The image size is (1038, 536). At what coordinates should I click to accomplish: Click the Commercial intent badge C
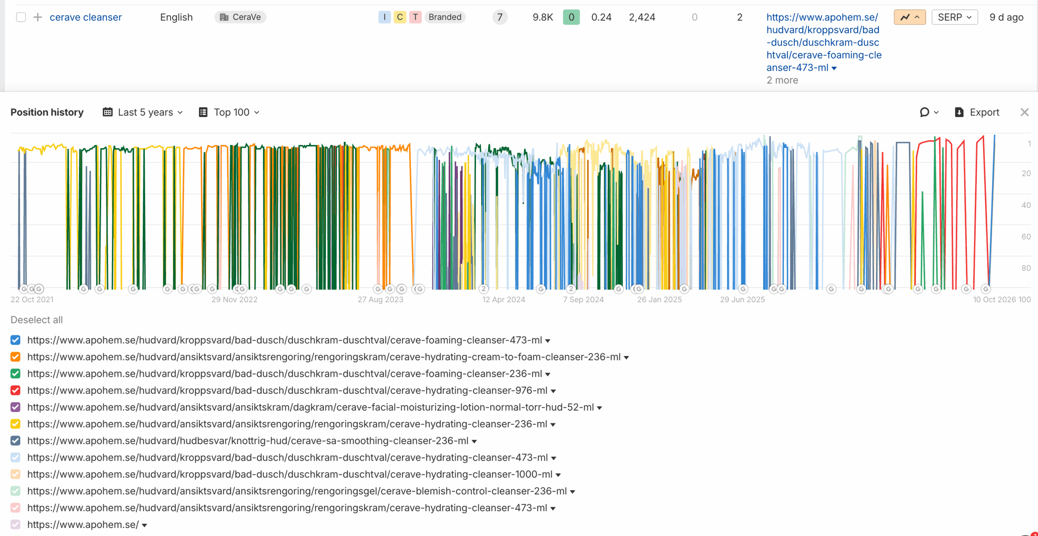click(400, 17)
